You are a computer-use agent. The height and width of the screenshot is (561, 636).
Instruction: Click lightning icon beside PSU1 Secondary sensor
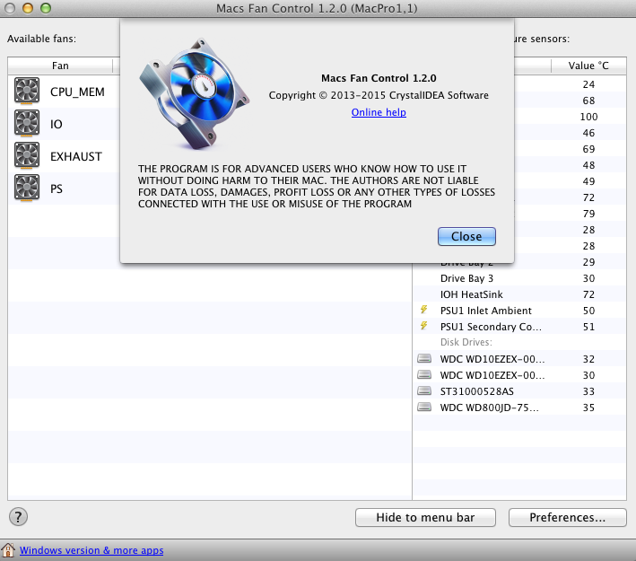point(424,326)
